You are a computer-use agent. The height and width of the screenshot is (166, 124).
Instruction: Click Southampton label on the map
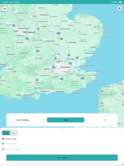coord(39,88)
